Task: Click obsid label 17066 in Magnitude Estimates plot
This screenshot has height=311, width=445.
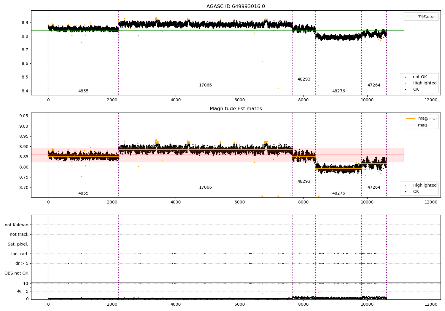Action: click(205, 187)
